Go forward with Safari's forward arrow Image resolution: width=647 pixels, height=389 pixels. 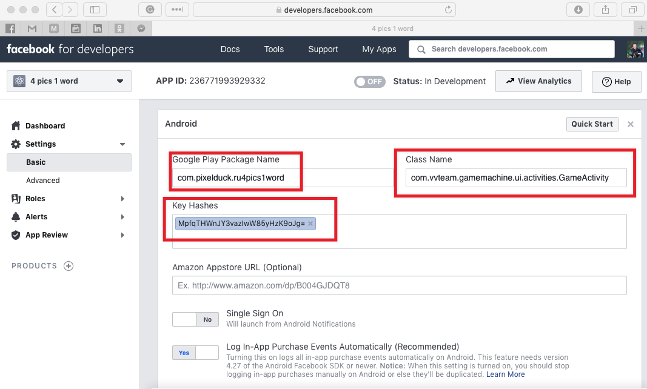coord(70,10)
